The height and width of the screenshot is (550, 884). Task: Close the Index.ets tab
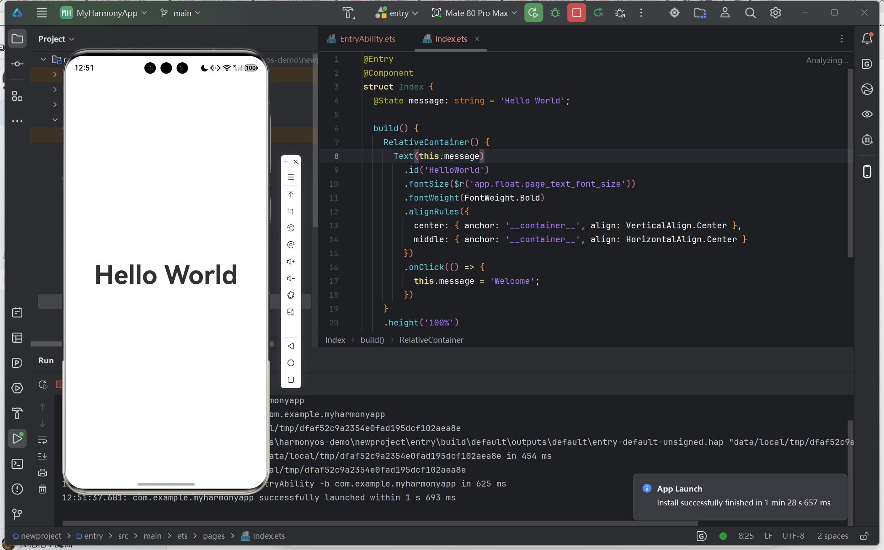pyautogui.click(x=477, y=39)
